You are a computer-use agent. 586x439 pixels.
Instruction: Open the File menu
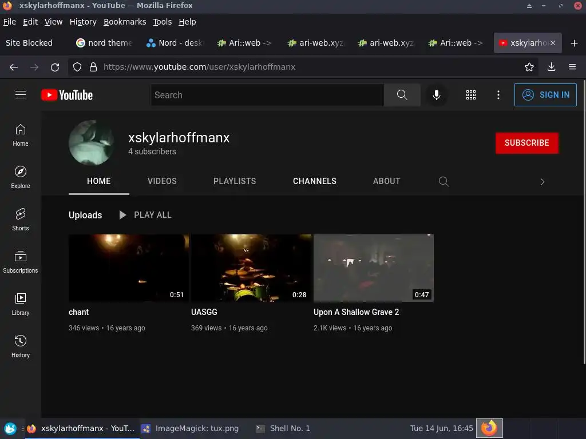click(x=10, y=22)
